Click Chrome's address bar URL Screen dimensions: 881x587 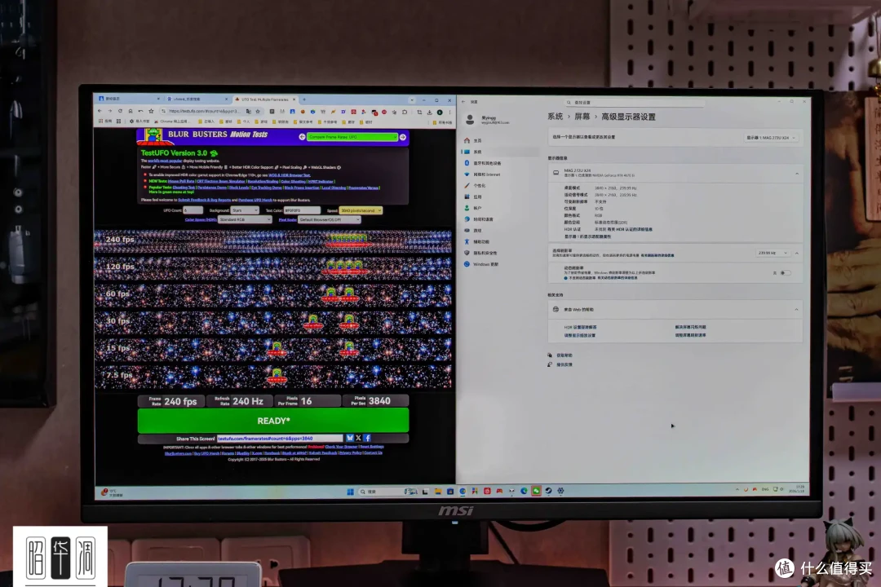click(x=203, y=111)
